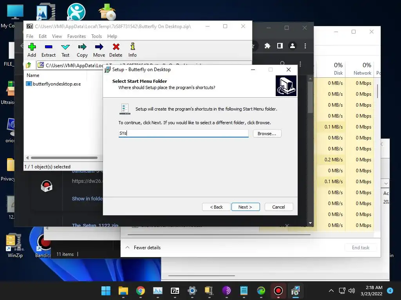Switch to Task Manager taskbar icon

(158, 291)
